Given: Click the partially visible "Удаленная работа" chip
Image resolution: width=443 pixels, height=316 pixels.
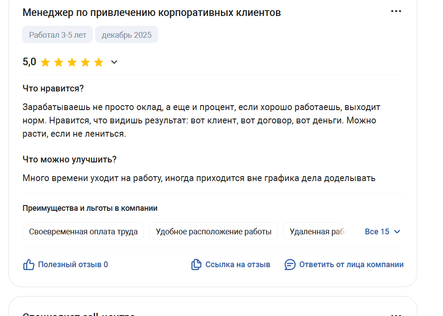Looking at the screenshot, I should click(315, 232).
